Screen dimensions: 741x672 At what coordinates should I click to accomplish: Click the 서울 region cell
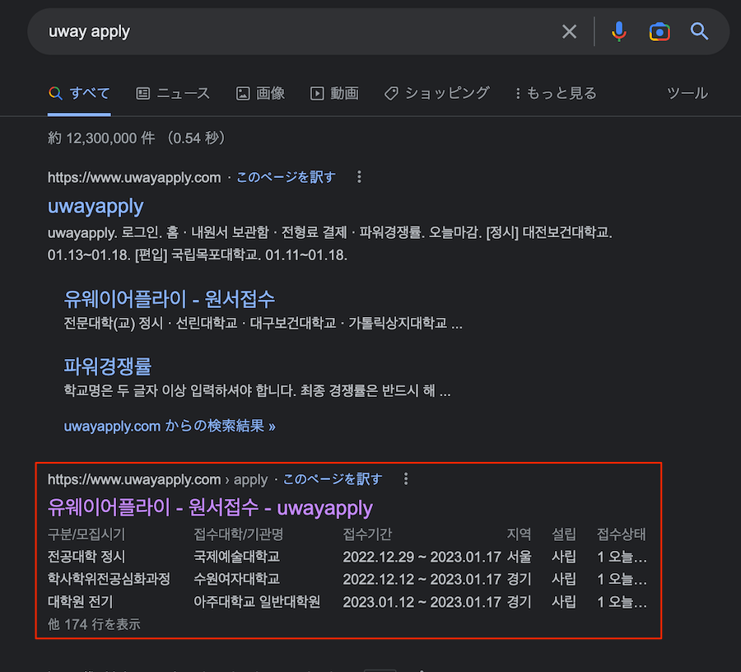pyautogui.click(x=519, y=557)
